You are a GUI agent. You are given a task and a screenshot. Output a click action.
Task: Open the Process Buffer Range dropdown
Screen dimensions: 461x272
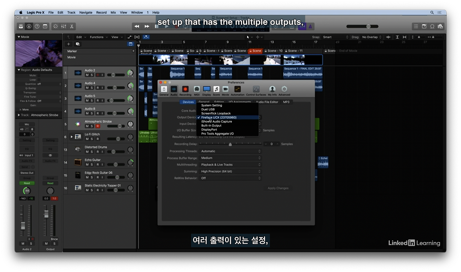(230, 158)
